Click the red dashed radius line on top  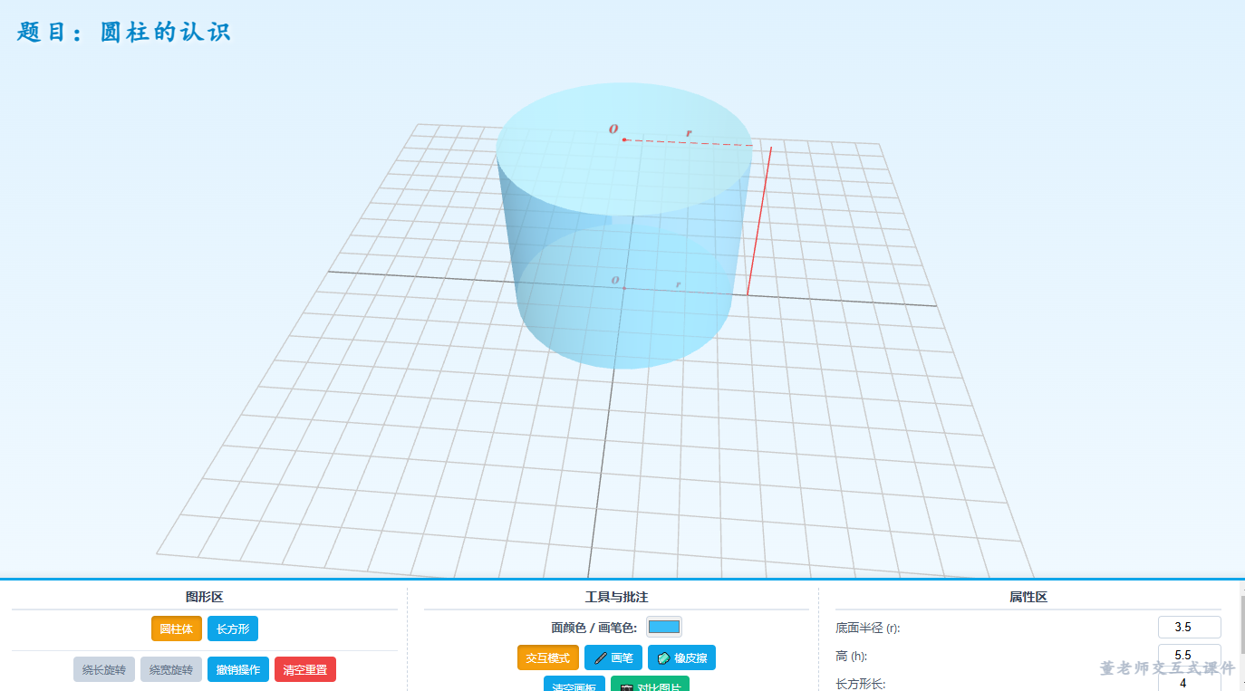click(x=689, y=142)
